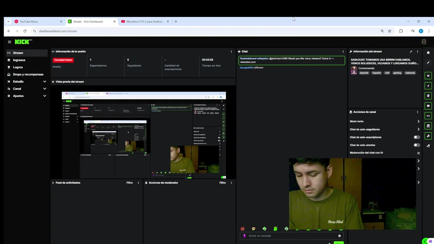Image resolution: width=434 pixels, height=244 pixels.
Task: Go back to the previous page
Action: [9, 31]
